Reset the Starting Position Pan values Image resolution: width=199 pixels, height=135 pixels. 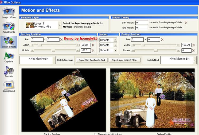click(x=61, y=40)
